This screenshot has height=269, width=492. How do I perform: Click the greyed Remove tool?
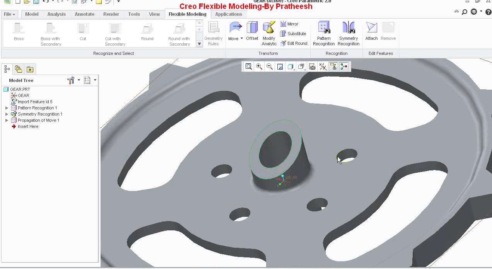tap(388, 31)
